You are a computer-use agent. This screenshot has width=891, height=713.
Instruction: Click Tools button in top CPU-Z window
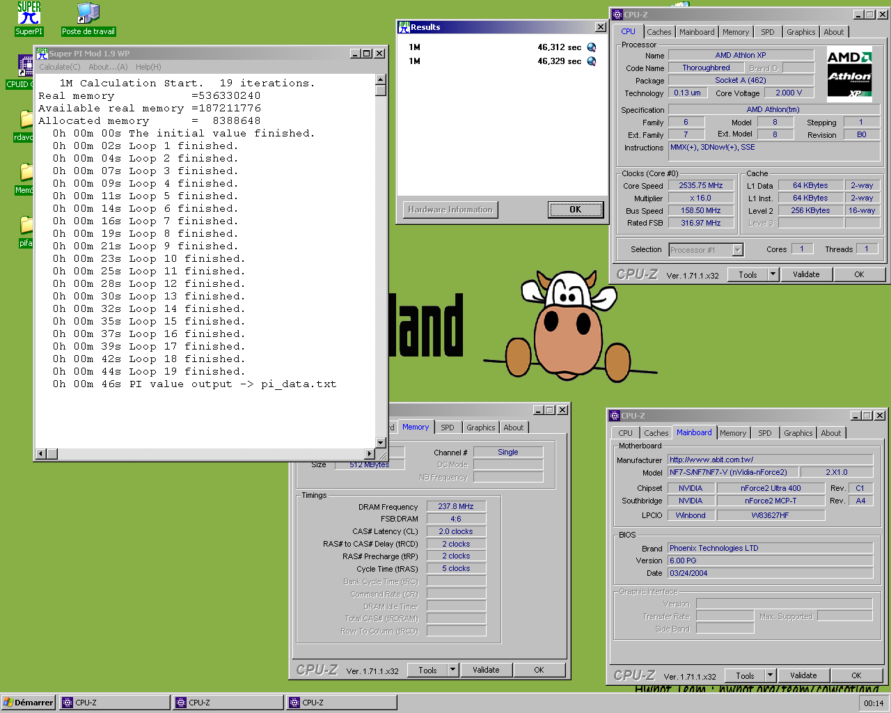coord(748,274)
